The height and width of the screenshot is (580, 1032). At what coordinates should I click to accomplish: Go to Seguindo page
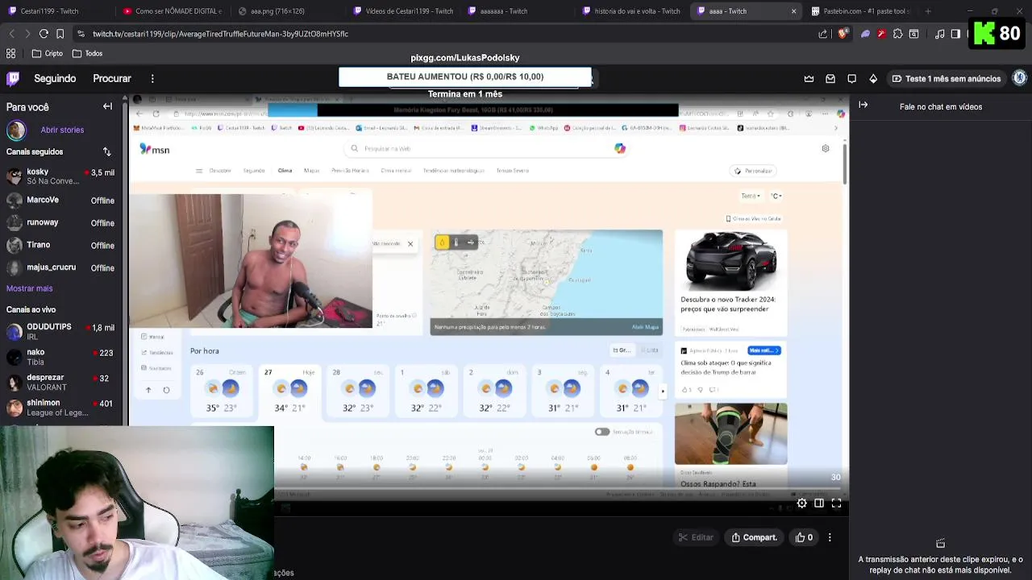click(x=55, y=78)
